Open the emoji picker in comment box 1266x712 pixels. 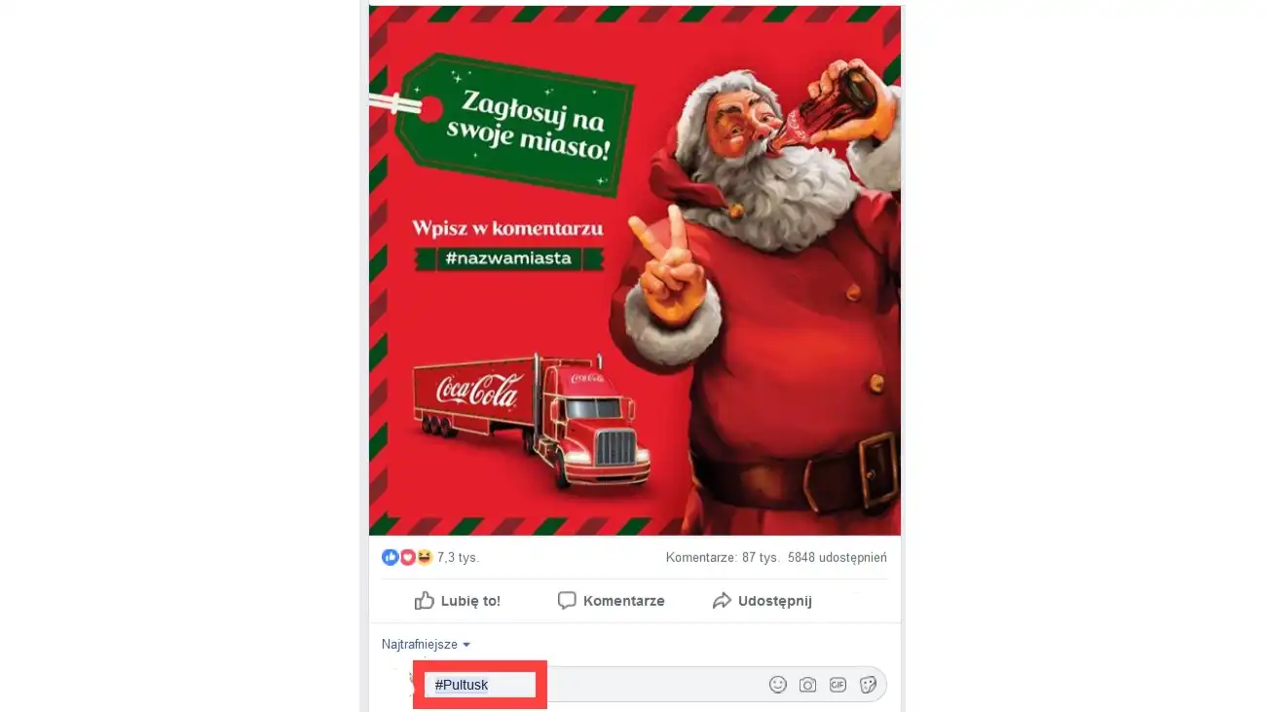(777, 685)
